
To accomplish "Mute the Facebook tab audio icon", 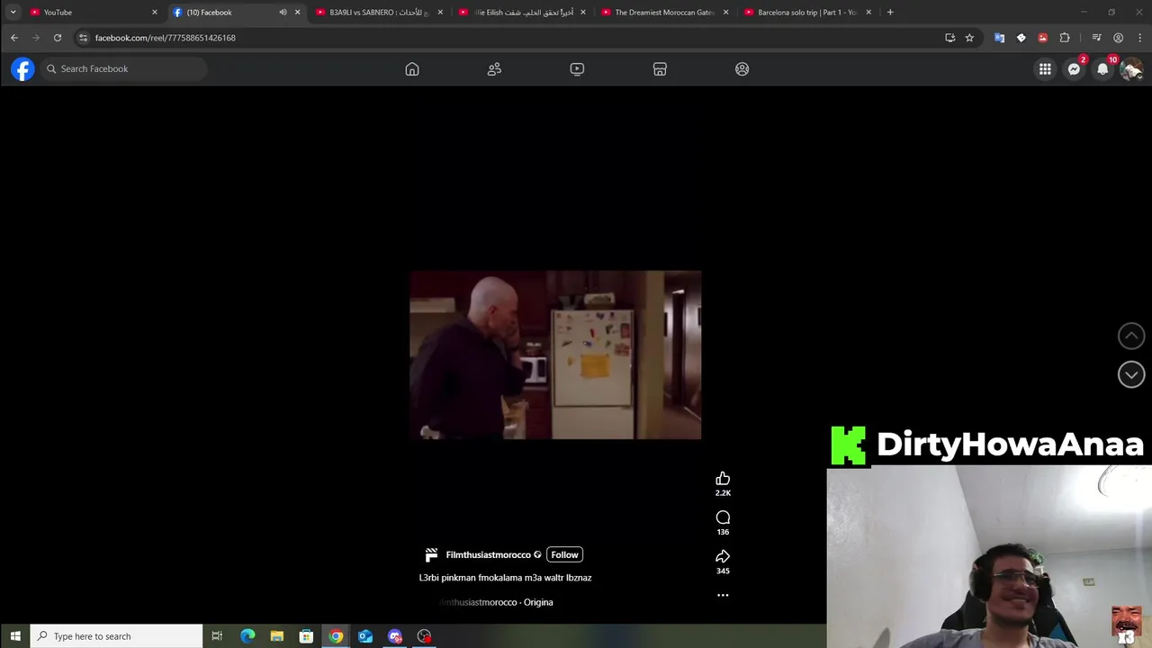I will 283,13.
